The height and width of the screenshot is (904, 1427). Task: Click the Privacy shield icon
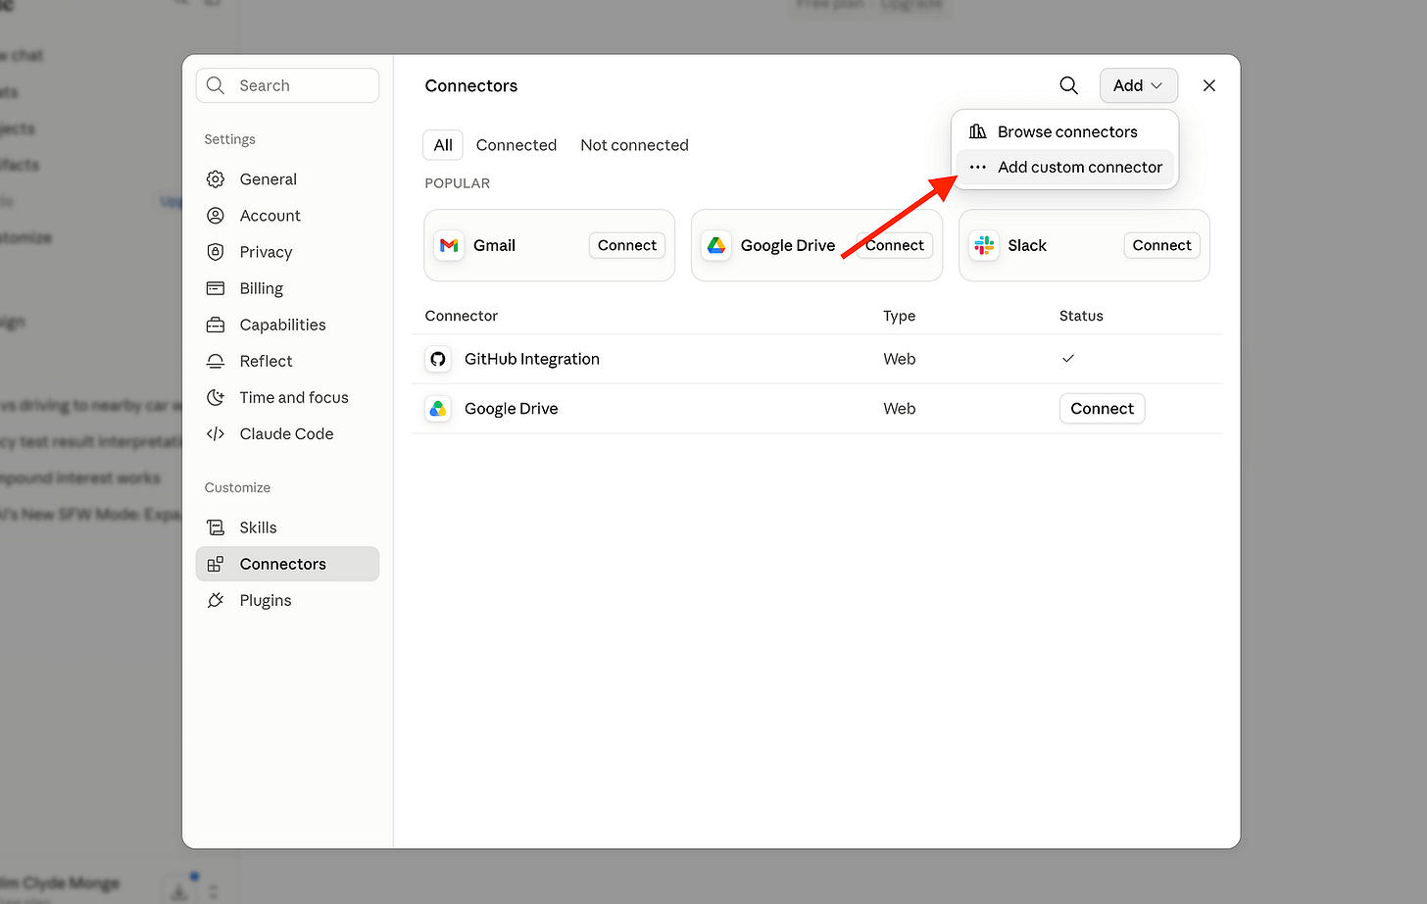tap(216, 252)
